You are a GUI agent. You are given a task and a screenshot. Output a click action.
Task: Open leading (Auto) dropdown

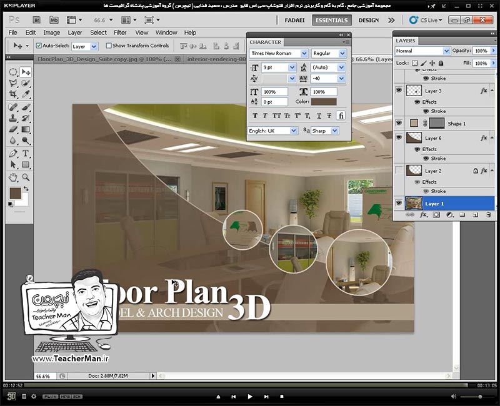(x=341, y=67)
